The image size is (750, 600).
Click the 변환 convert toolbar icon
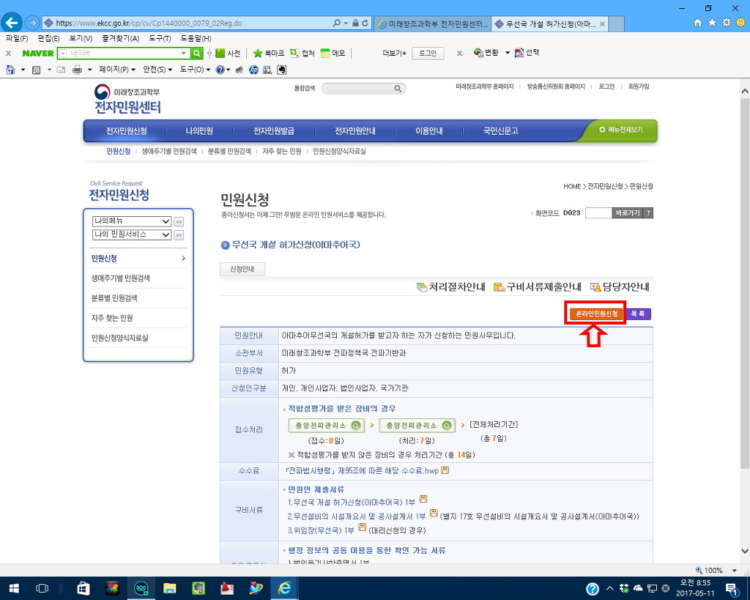click(486, 53)
